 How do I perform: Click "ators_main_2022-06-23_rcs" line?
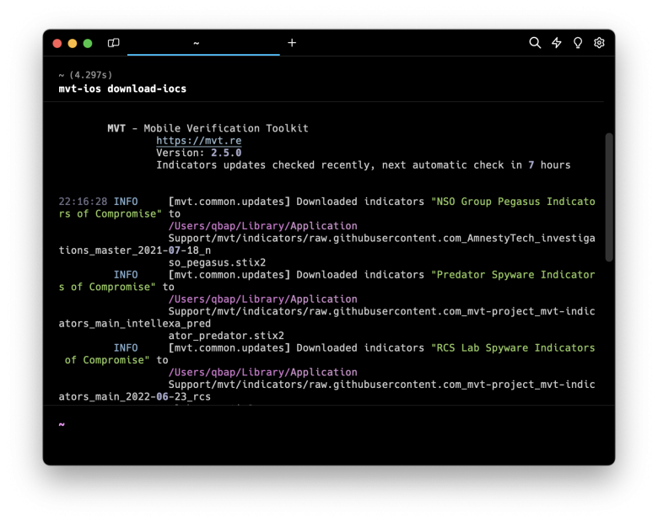tap(135, 396)
